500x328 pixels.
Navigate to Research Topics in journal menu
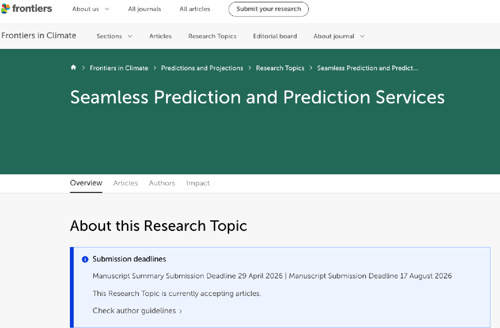[212, 36]
